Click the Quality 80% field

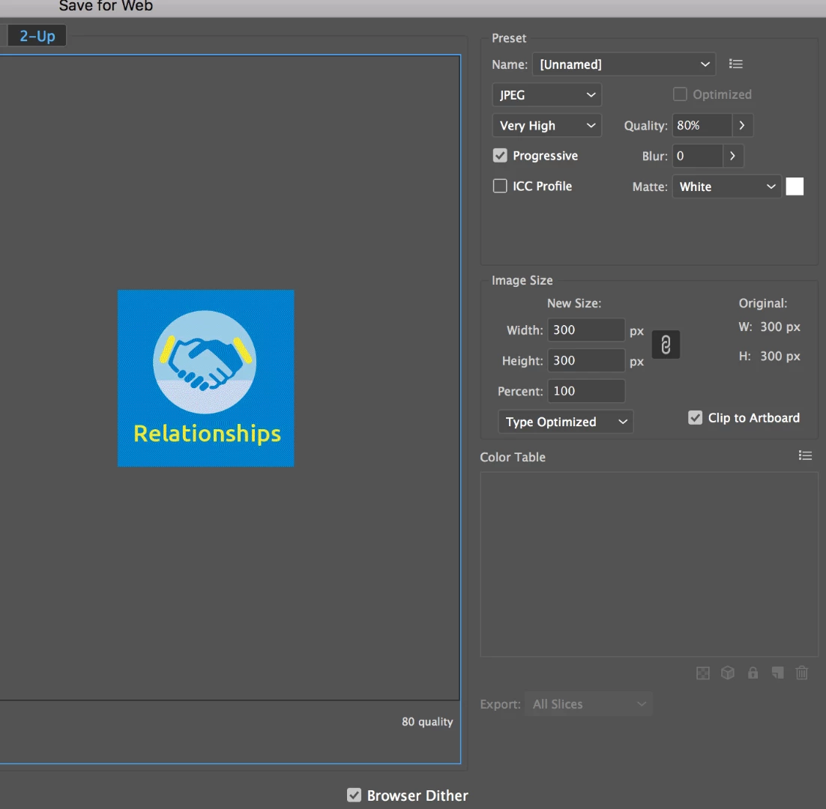click(x=702, y=125)
